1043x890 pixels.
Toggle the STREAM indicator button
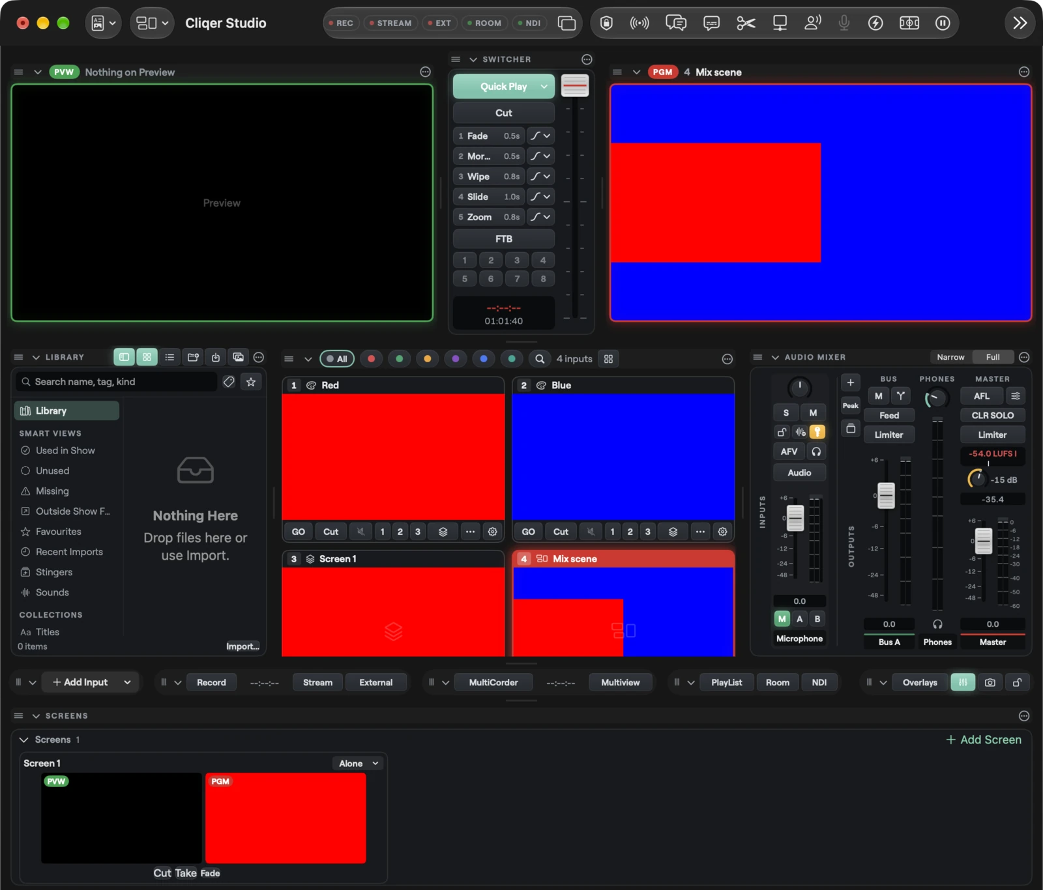(x=391, y=23)
